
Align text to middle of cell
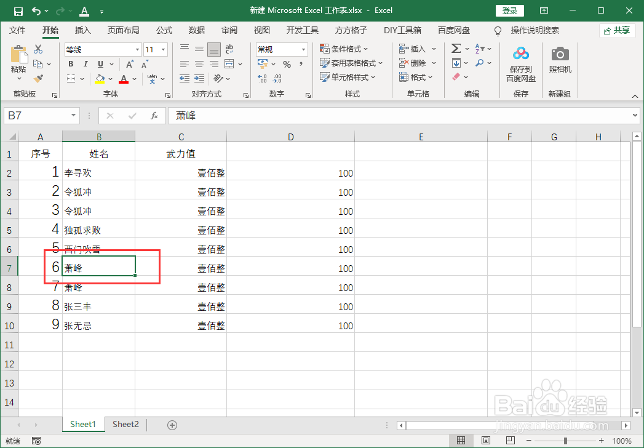click(199, 49)
